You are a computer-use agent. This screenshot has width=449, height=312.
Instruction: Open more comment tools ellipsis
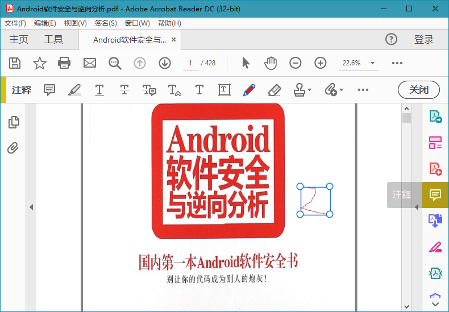pos(363,90)
